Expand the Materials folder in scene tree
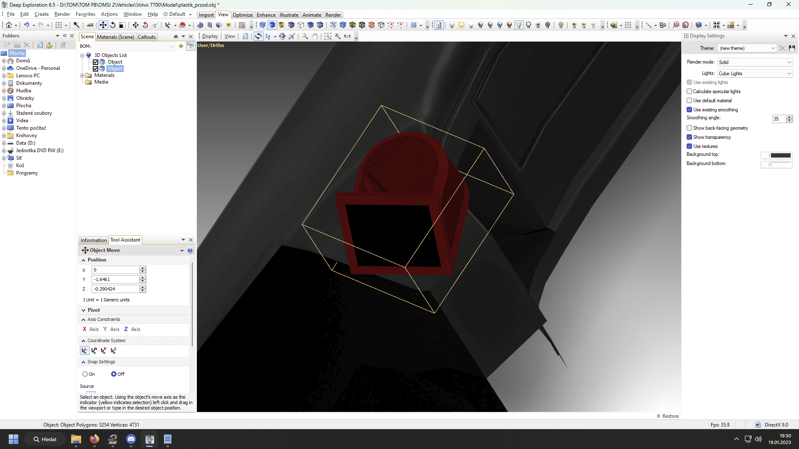799x449 pixels. [x=82, y=76]
